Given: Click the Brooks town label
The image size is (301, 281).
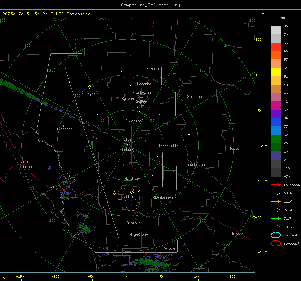Looking at the screenshot, I should tap(238, 234).
